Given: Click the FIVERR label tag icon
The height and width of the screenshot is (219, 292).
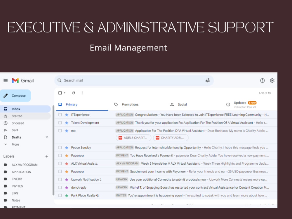Looking at the screenshot, I should (6, 179).
